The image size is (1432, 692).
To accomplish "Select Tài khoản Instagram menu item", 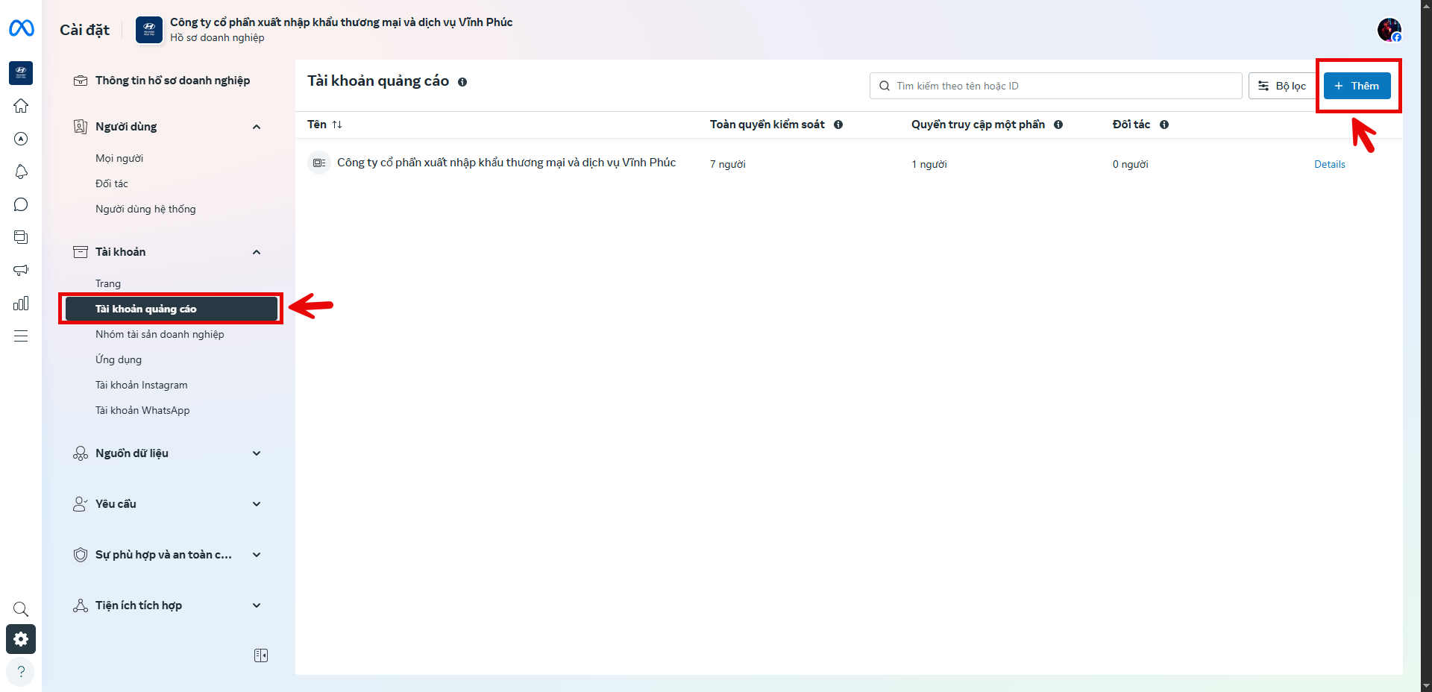I will (x=142, y=385).
